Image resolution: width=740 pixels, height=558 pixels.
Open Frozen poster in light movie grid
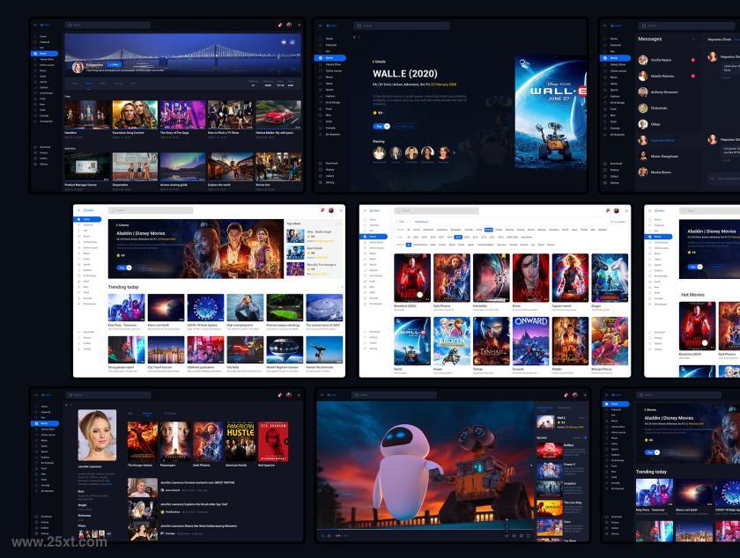tap(452, 341)
